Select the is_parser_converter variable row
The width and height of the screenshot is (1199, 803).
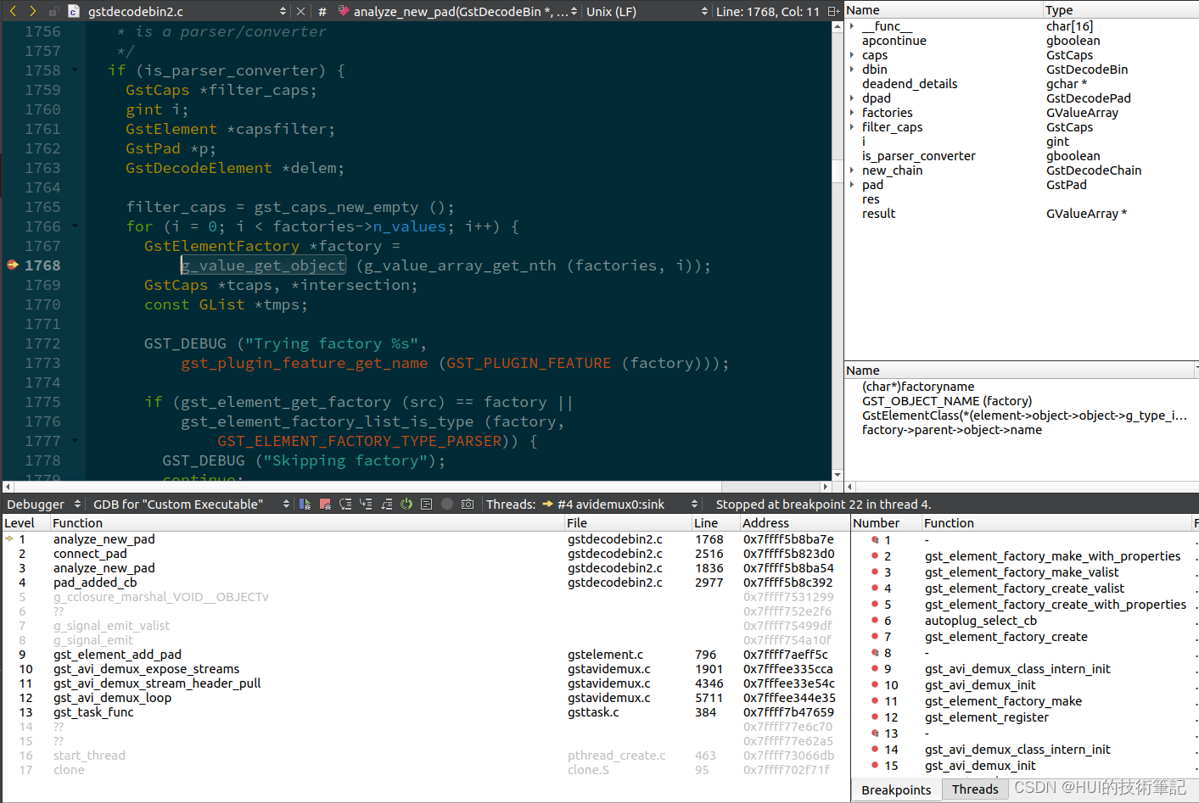click(x=1021, y=156)
